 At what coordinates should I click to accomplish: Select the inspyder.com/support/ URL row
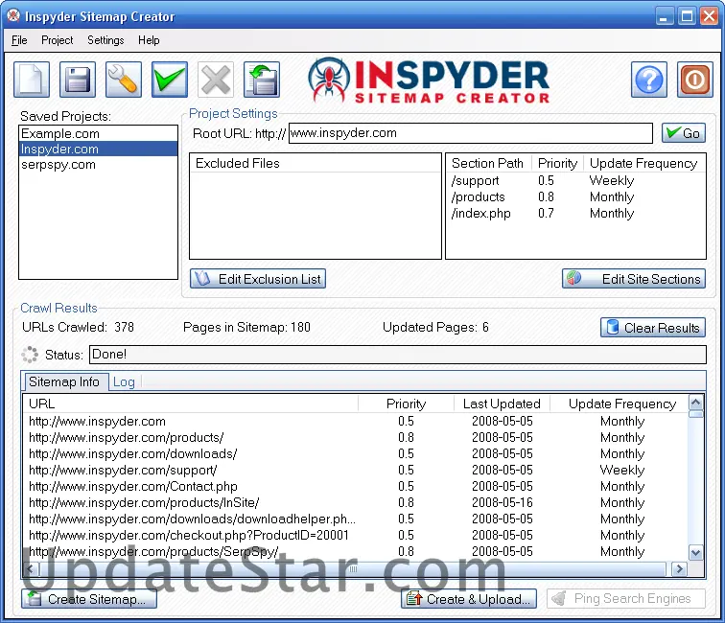point(355,470)
